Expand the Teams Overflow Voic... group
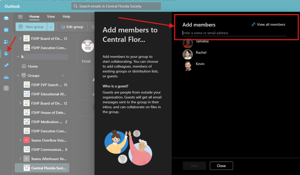 (x=20, y=140)
